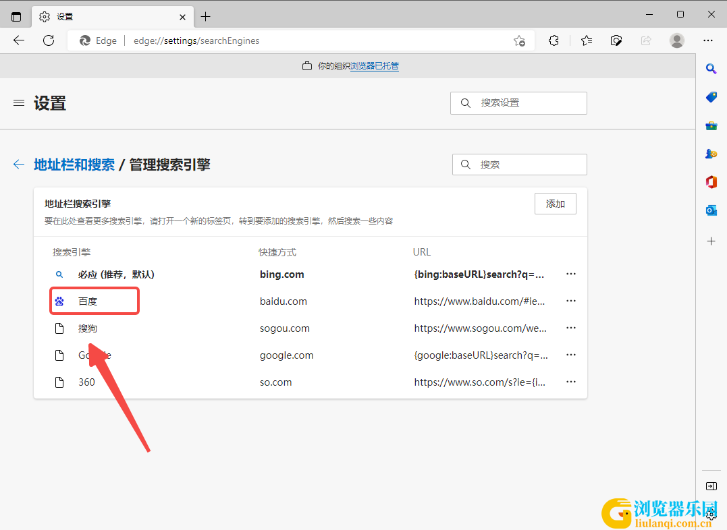Open the sidebar Shopping tag icon

(711, 97)
